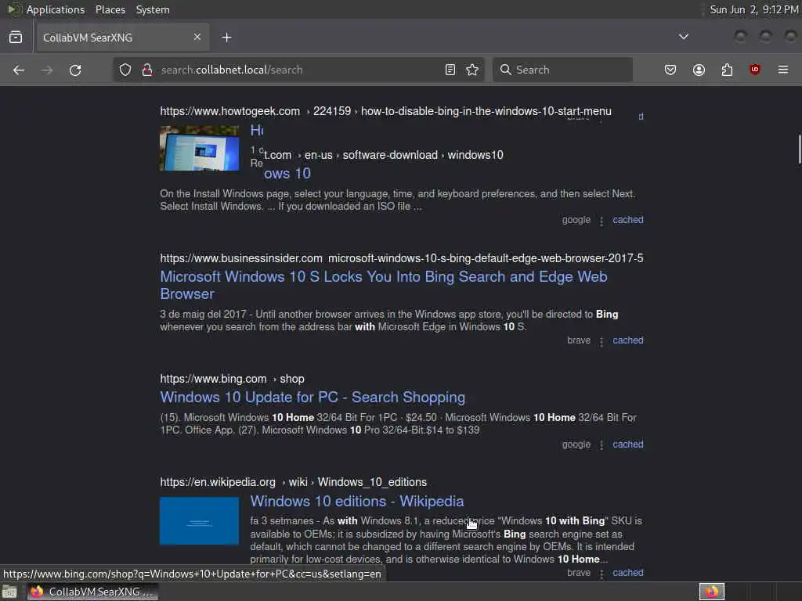Click the clock showing Sun Jun 2
The height and width of the screenshot is (601, 802).
754,9
